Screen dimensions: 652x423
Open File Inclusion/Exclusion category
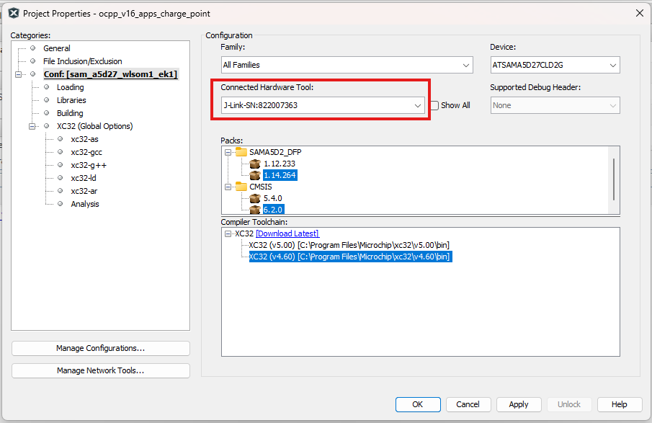coord(82,61)
